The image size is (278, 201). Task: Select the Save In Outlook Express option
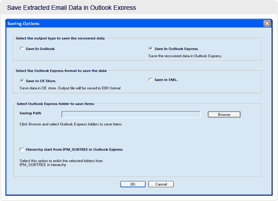(150, 49)
